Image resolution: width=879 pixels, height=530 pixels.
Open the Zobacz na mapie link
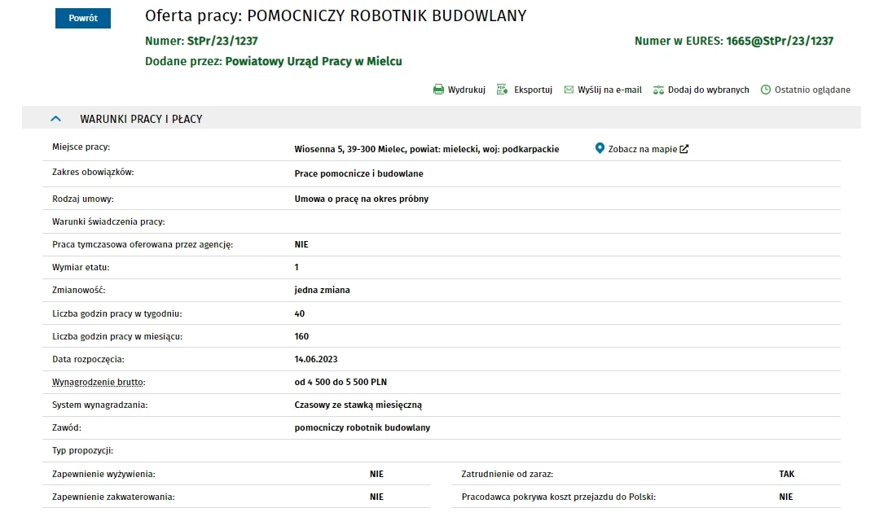click(x=643, y=149)
